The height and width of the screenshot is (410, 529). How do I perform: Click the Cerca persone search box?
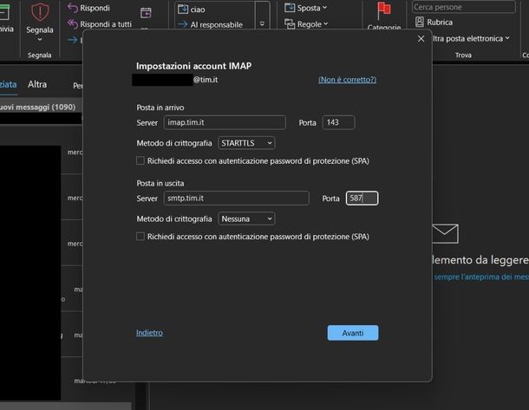464,7
